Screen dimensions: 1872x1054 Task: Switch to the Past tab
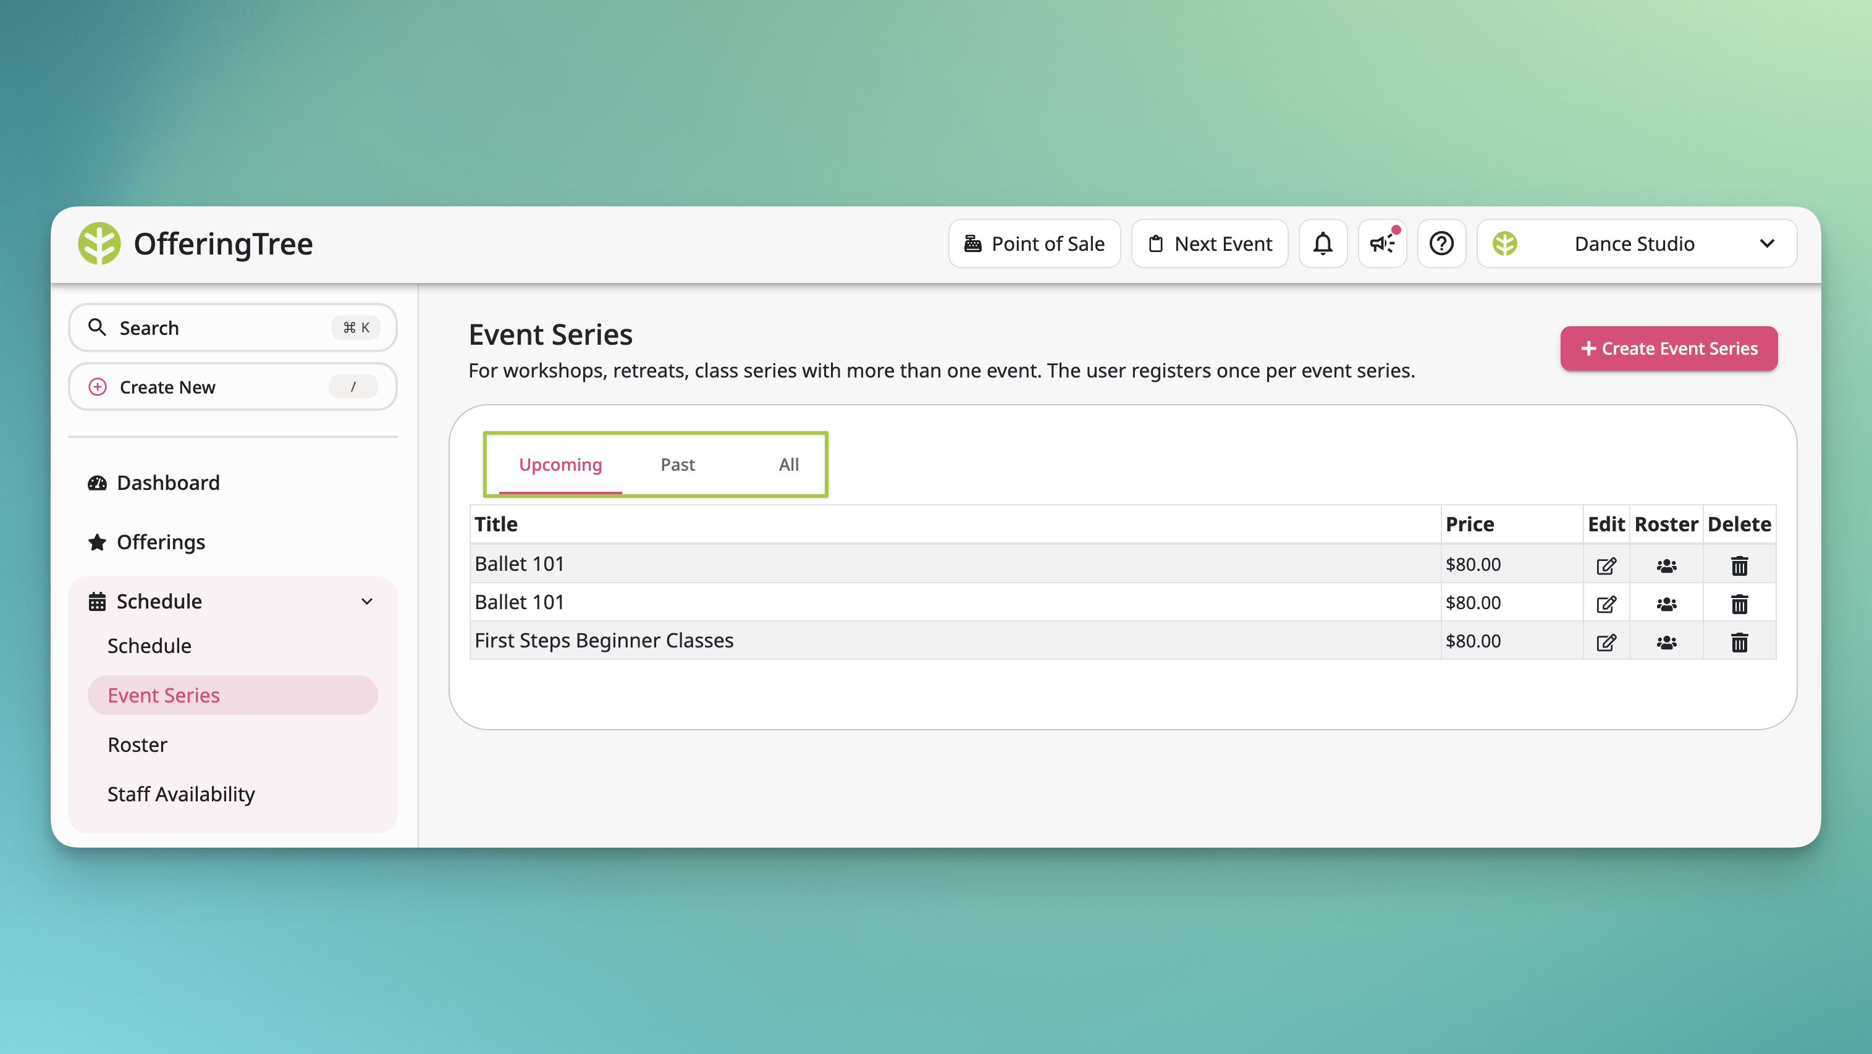pos(677,465)
